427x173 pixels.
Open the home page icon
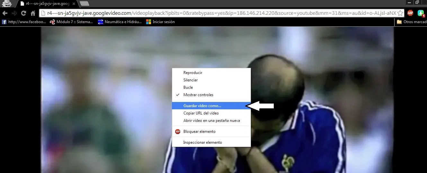coord(33,14)
